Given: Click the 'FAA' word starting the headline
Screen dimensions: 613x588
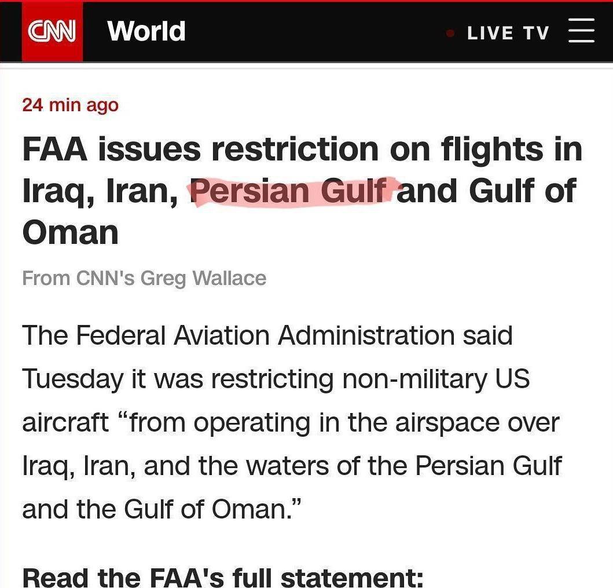Looking at the screenshot, I should click(x=55, y=149).
